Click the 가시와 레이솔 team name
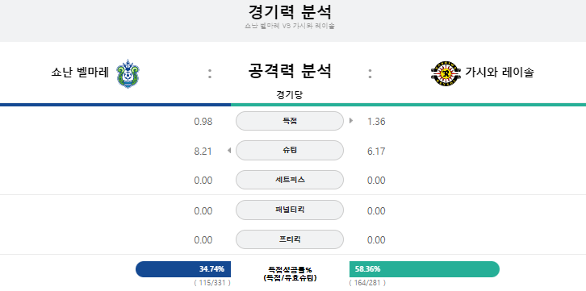Image resolution: width=586 pixels, height=291 pixels. click(500, 73)
